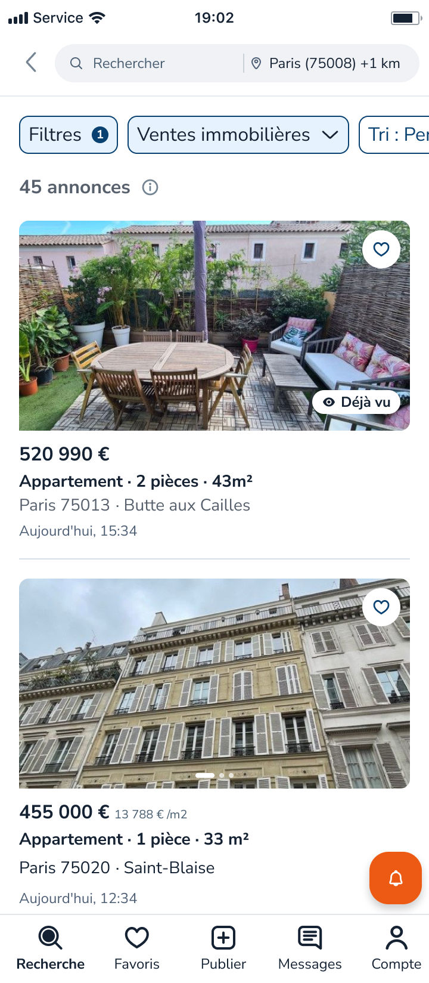
Task: Open the Filtres panel
Action: click(69, 135)
